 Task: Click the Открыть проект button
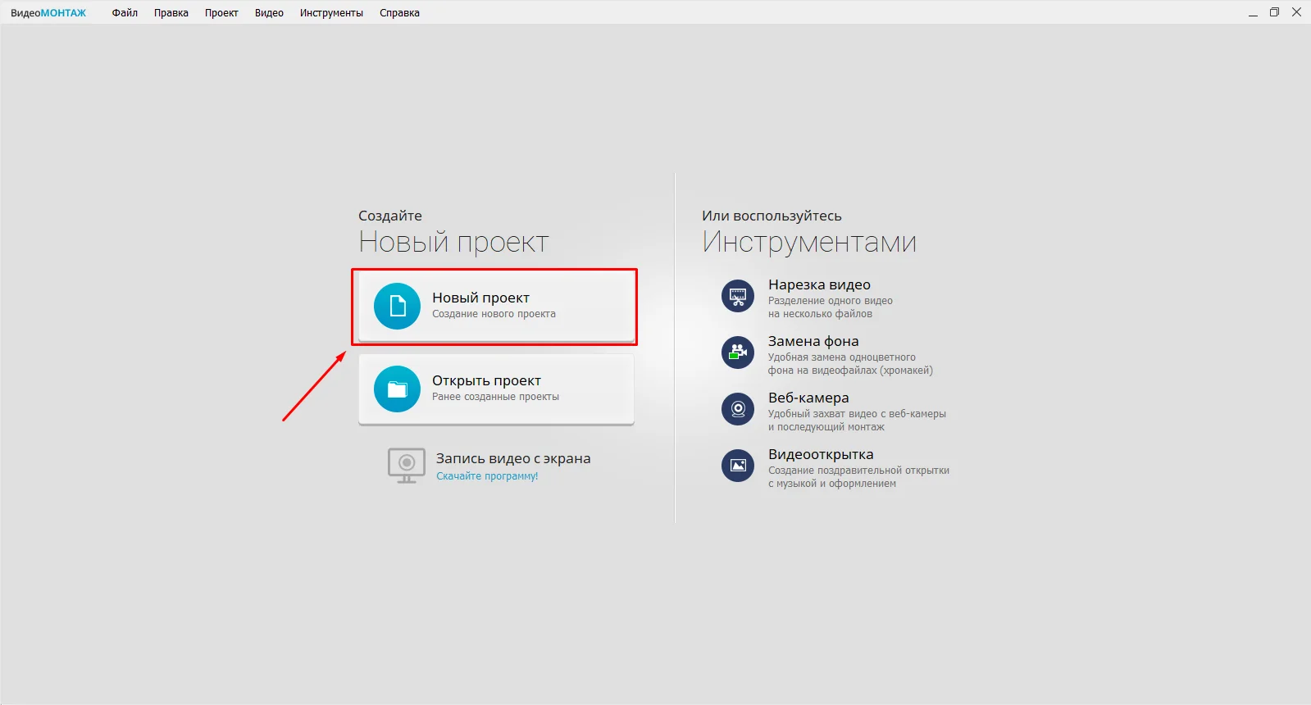point(496,389)
